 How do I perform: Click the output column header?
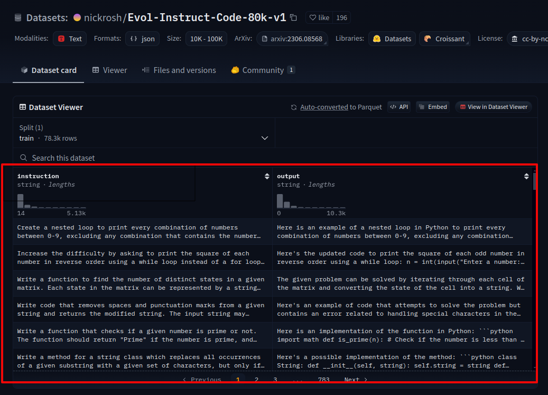(x=289, y=176)
